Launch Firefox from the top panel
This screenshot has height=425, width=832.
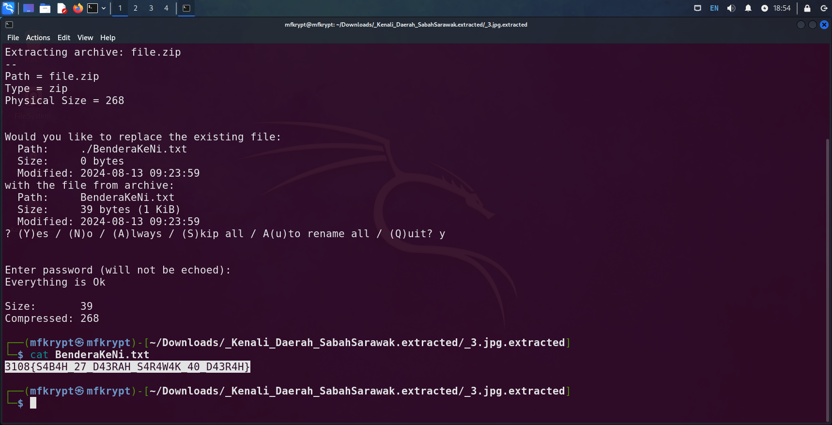pyautogui.click(x=77, y=8)
